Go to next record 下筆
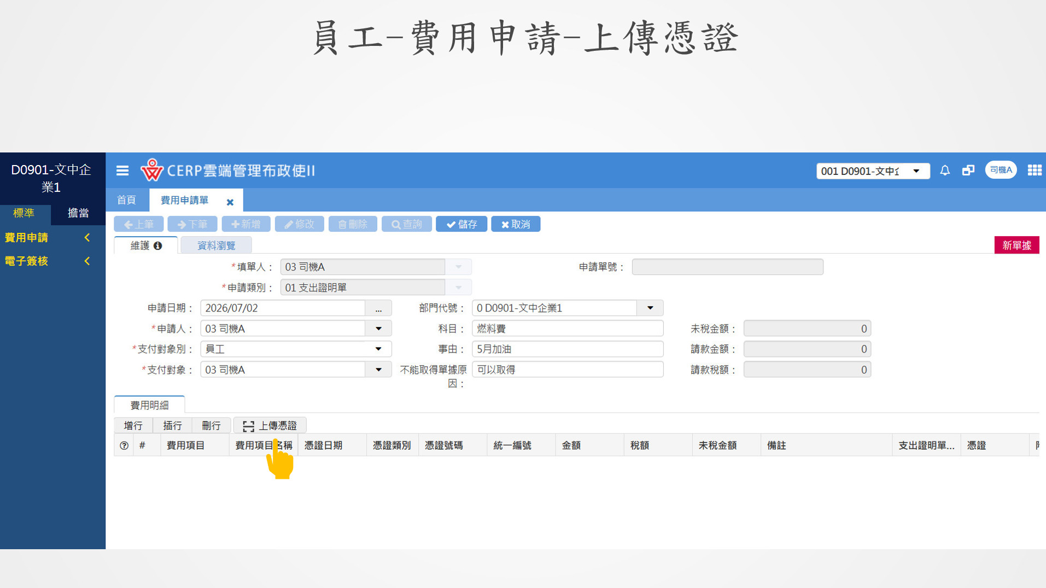The height and width of the screenshot is (588, 1046). coord(192,224)
